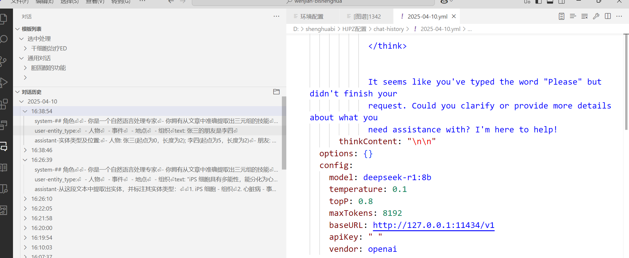Screen dimensions: 629x258
Task: Toggle the bottom panel layout button
Action: pyautogui.click(x=550, y=2)
